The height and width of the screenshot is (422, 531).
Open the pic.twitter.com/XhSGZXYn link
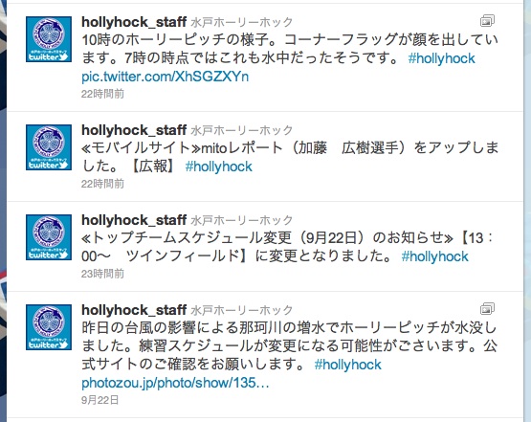pyautogui.click(x=166, y=77)
